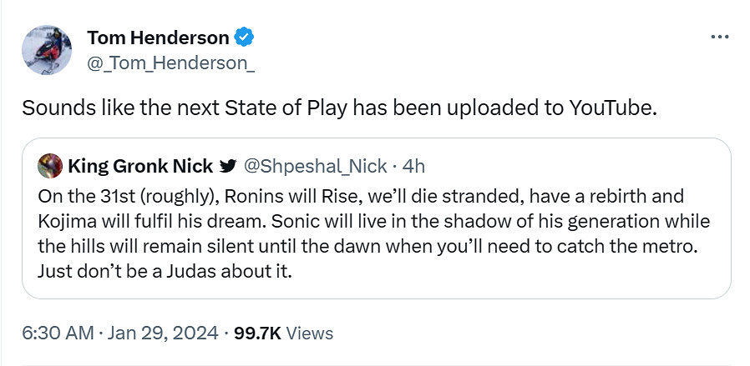Click the 4h timestamp on quoted post
Viewport: 750px width, 366px height.
[414, 167]
